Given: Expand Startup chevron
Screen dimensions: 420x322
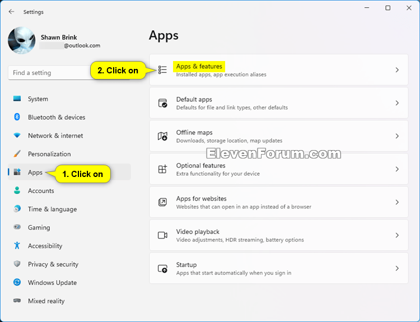Looking at the screenshot, I should pyautogui.click(x=397, y=268).
